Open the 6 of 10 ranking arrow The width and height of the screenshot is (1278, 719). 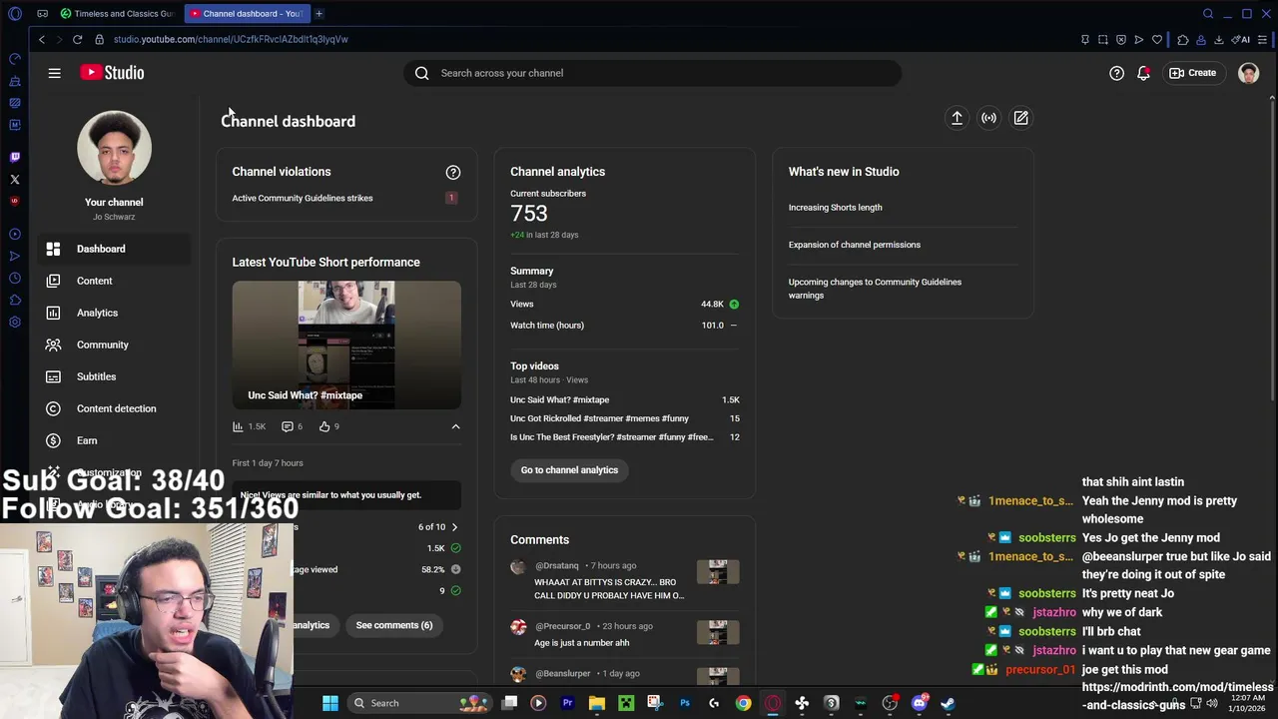coord(454,527)
